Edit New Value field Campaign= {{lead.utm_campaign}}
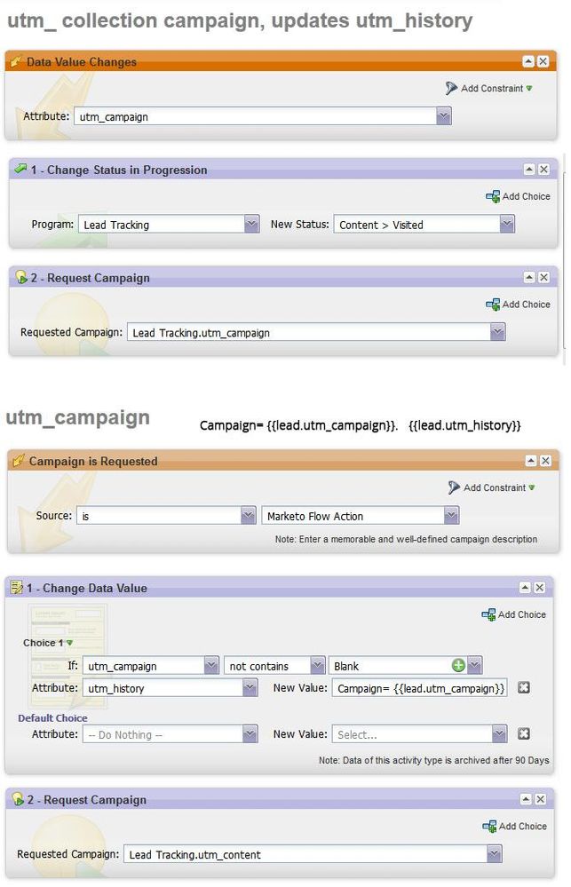Image resolution: width=571 pixels, height=887 pixels. click(x=419, y=688)
